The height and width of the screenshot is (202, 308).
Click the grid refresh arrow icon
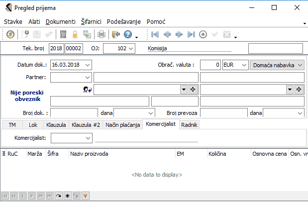tap(58, 196)
